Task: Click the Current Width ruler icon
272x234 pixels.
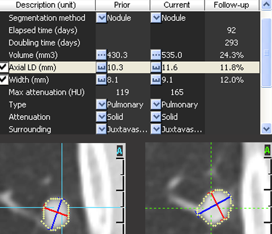Action: coord(156,80)
